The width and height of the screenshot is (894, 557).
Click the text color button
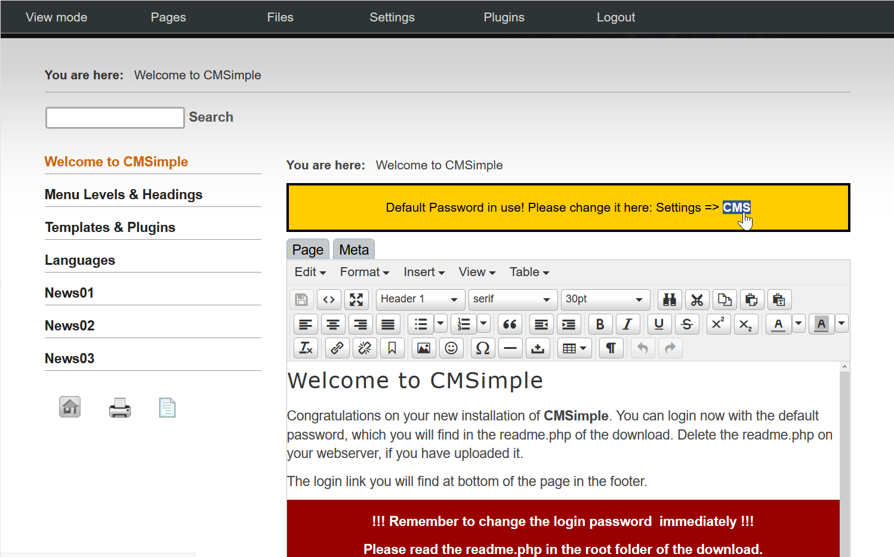(x=778, y=324)
